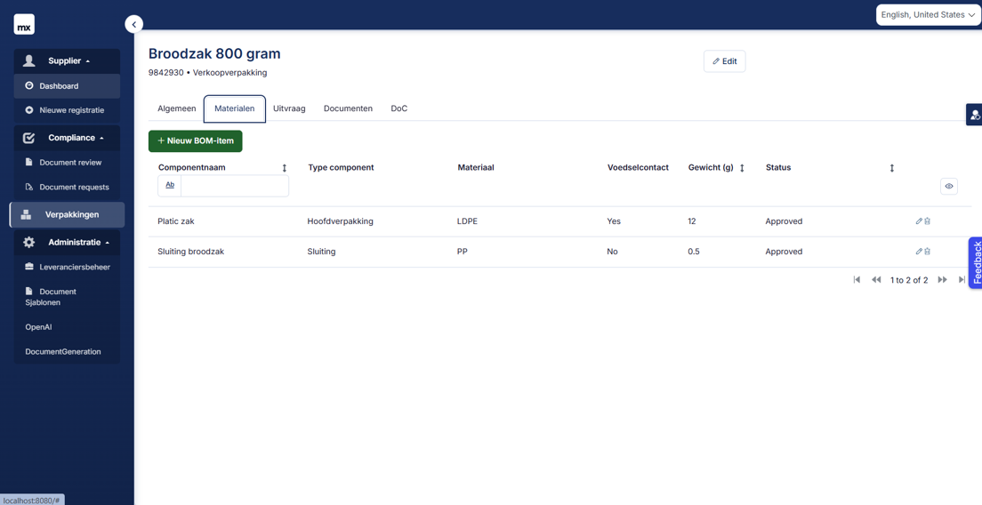Open Verpakkingen in sidebar
Viewport: 982px width, 505px height.
tap(67, 214)
